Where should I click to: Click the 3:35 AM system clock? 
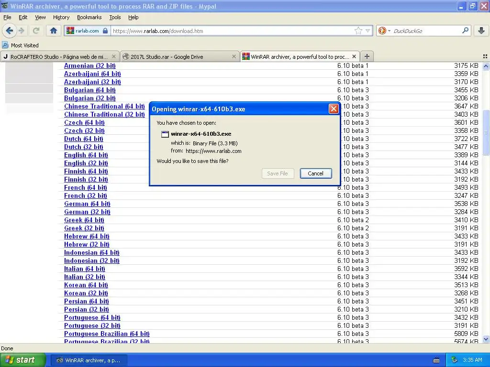pos(472,360)
